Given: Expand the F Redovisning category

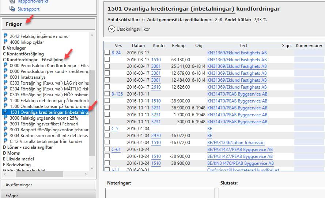Looking at the screenshot, I should [x=16, y=165].
